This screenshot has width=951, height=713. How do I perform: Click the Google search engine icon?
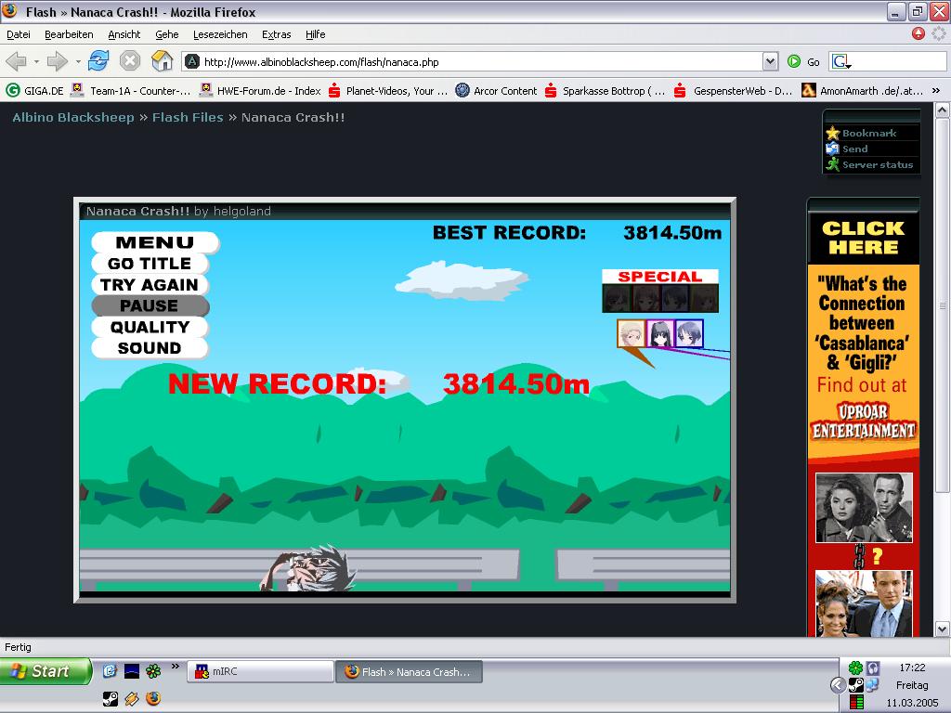point(841,61)
